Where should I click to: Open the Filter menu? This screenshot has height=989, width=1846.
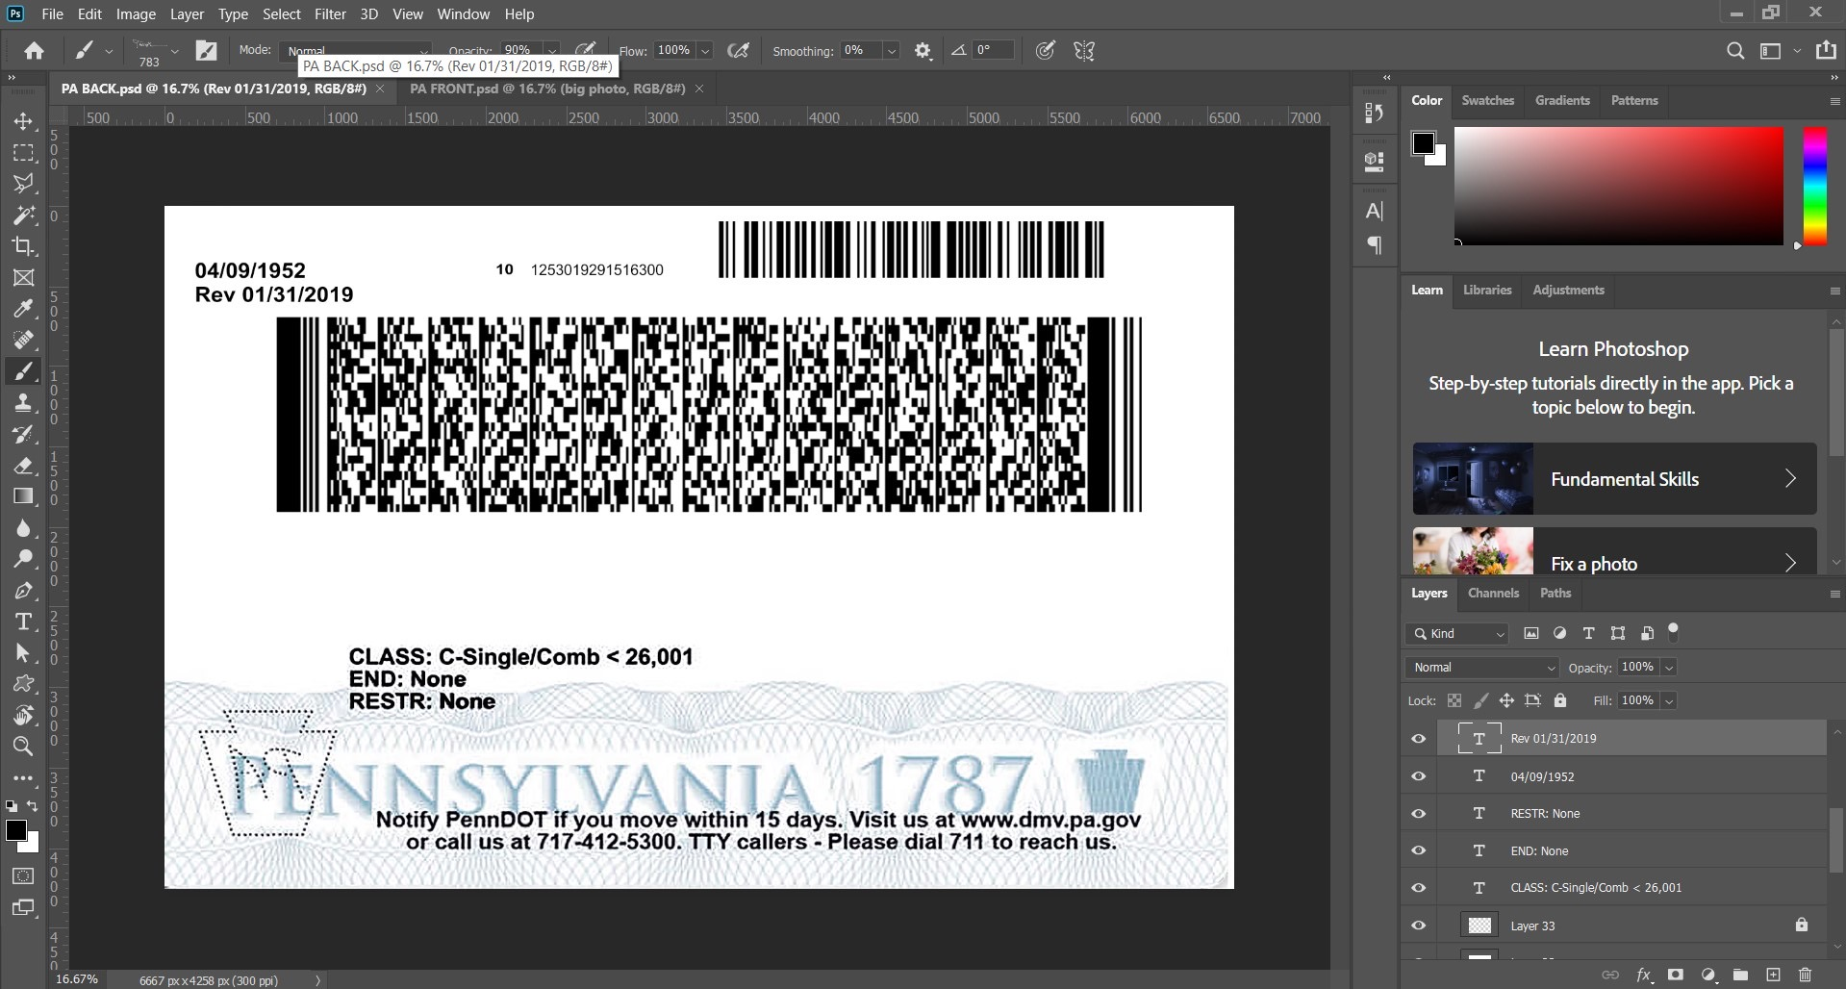[330, 14]
